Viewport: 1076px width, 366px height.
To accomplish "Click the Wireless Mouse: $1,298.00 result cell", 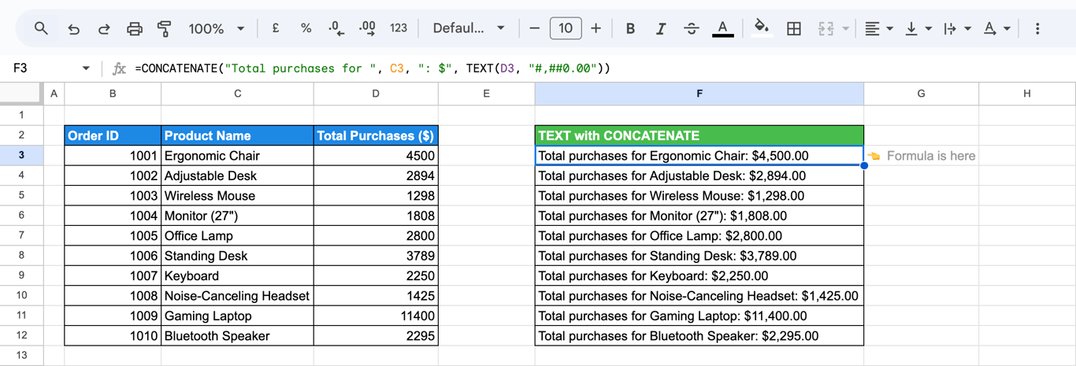I will coord(699,195).
